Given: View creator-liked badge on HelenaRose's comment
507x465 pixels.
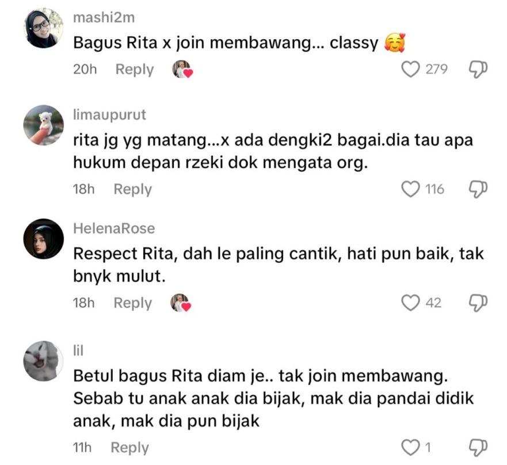Looking at the screenshot, I should tap(181, 303).
